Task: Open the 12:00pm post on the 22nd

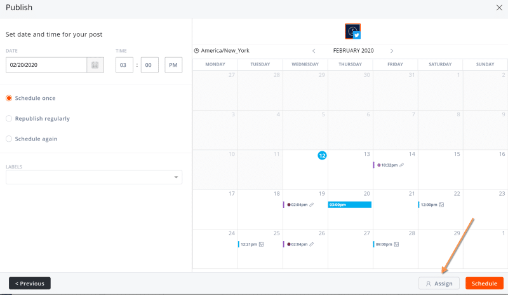Action: point(431,205)
